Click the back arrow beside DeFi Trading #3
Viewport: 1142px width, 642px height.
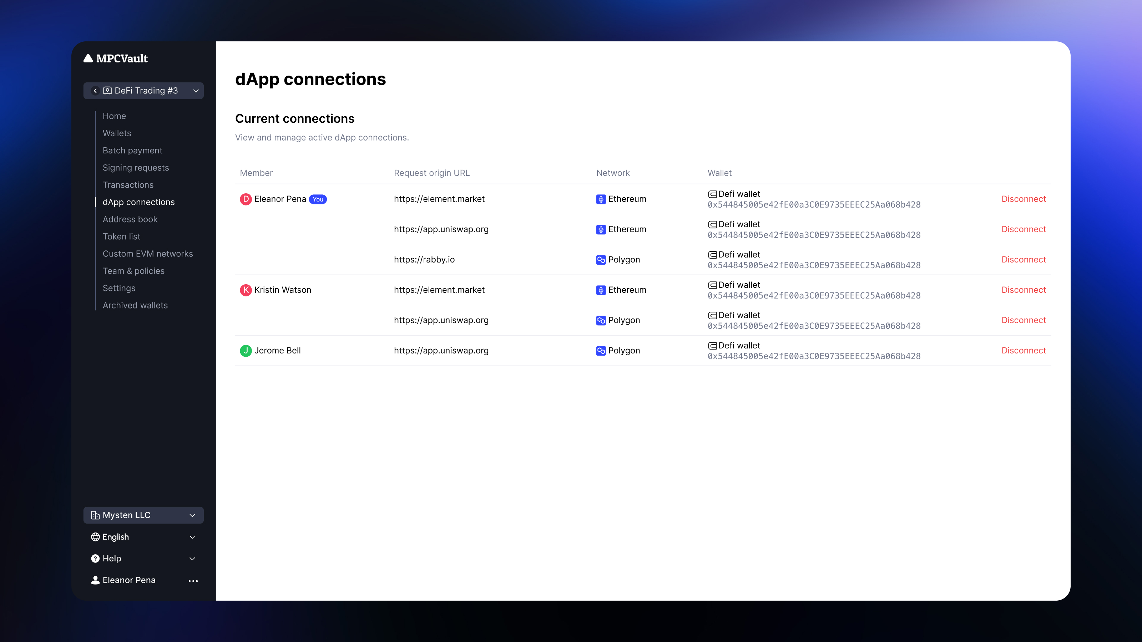click(x=95, y=90)
